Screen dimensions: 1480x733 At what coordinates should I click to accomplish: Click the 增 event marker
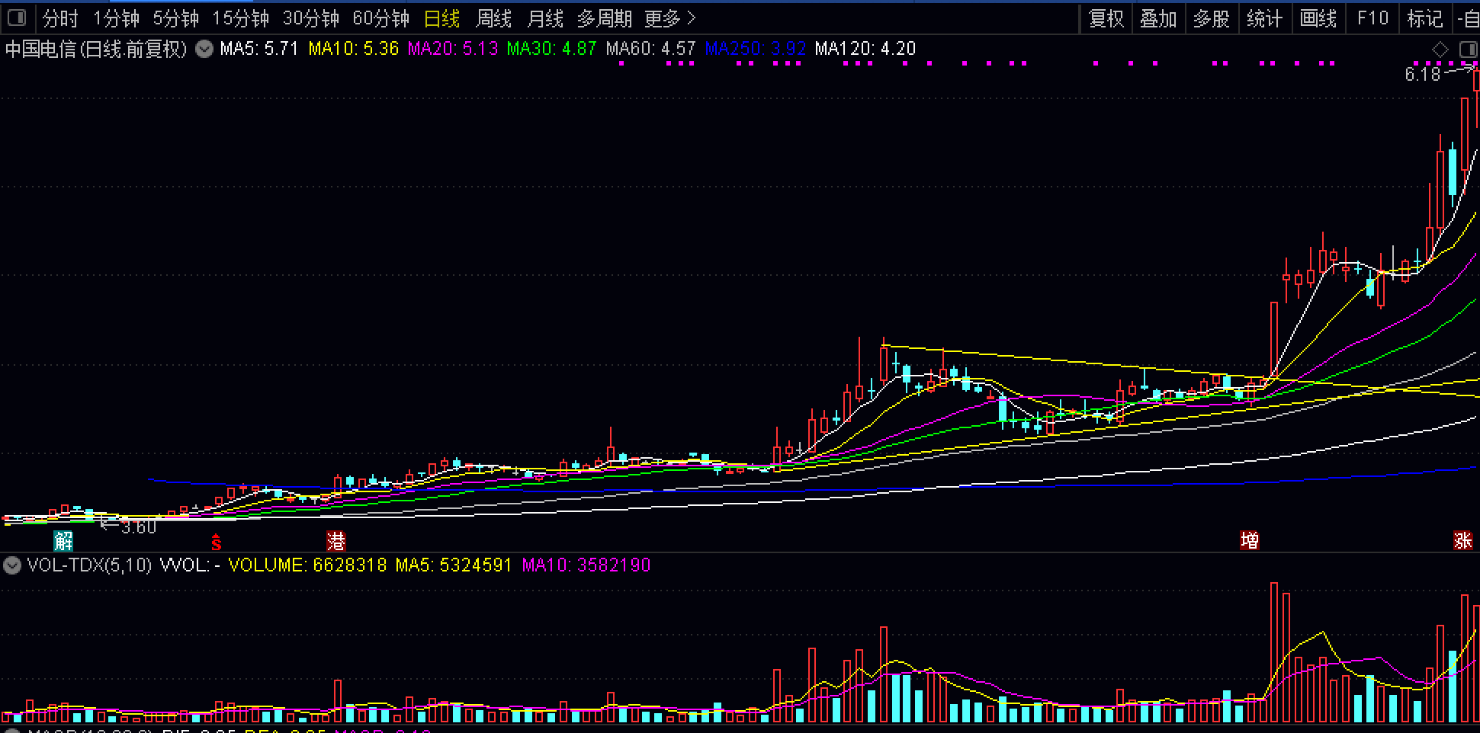(x=1249, y=541)
